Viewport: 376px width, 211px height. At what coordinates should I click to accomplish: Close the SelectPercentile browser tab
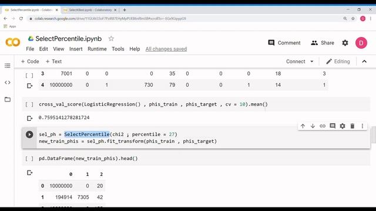[57, 10]
